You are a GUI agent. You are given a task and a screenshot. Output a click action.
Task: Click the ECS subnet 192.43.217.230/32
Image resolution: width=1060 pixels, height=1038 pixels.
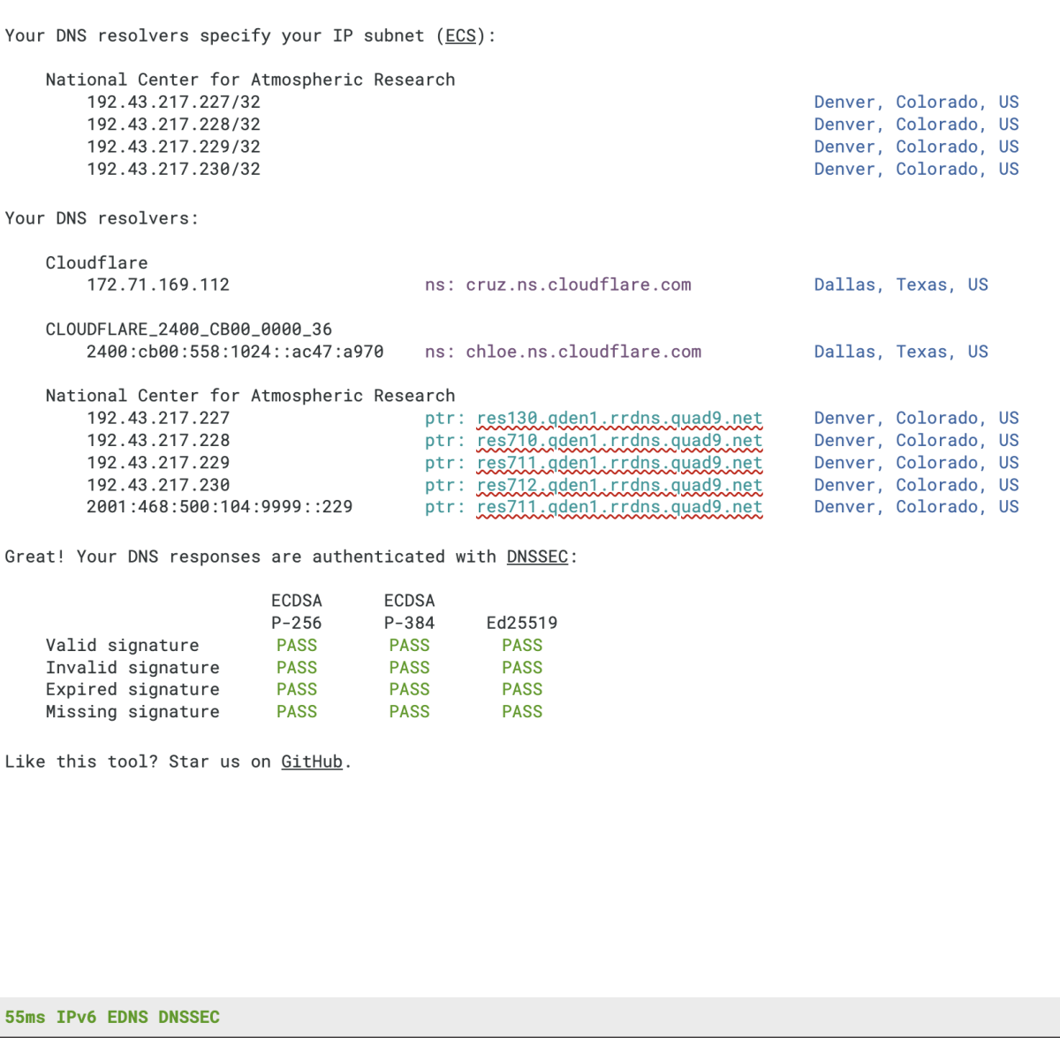tap(173, 169)
